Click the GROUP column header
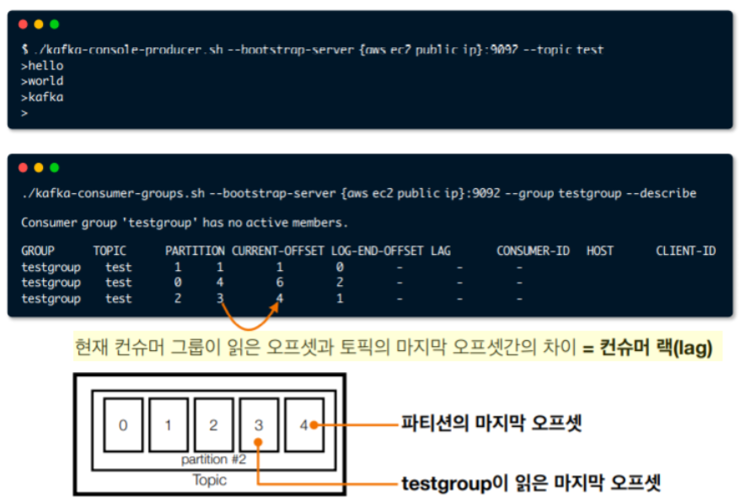Viewport: 740px width, 502px height. tap(38, 251)
